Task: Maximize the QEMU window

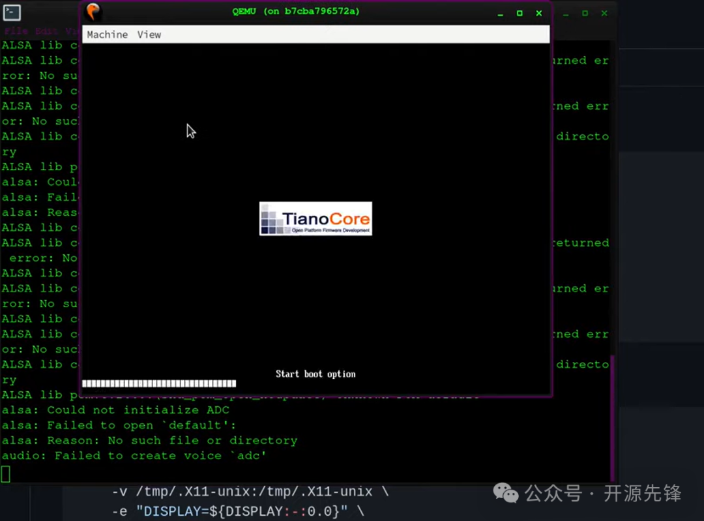Action: tap(520, 14)
